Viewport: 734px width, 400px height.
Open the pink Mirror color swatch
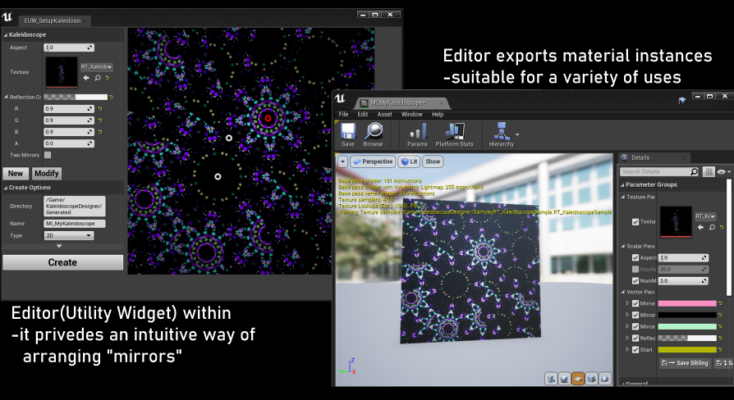[x=687, y=303]
